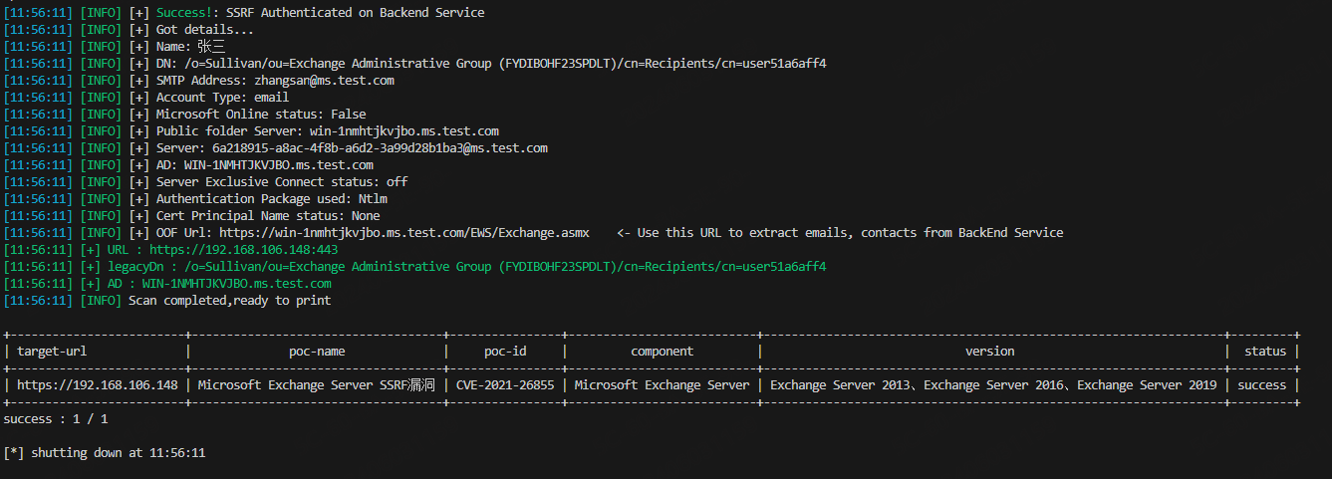Click the version column header
This screenshot has height=479, width=1332.
(x=989, y=352)
